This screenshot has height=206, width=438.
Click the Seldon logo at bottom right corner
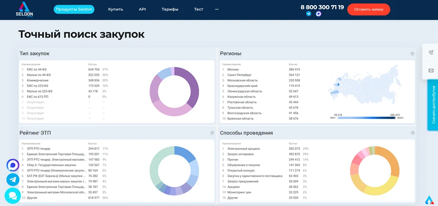point(429,199)
